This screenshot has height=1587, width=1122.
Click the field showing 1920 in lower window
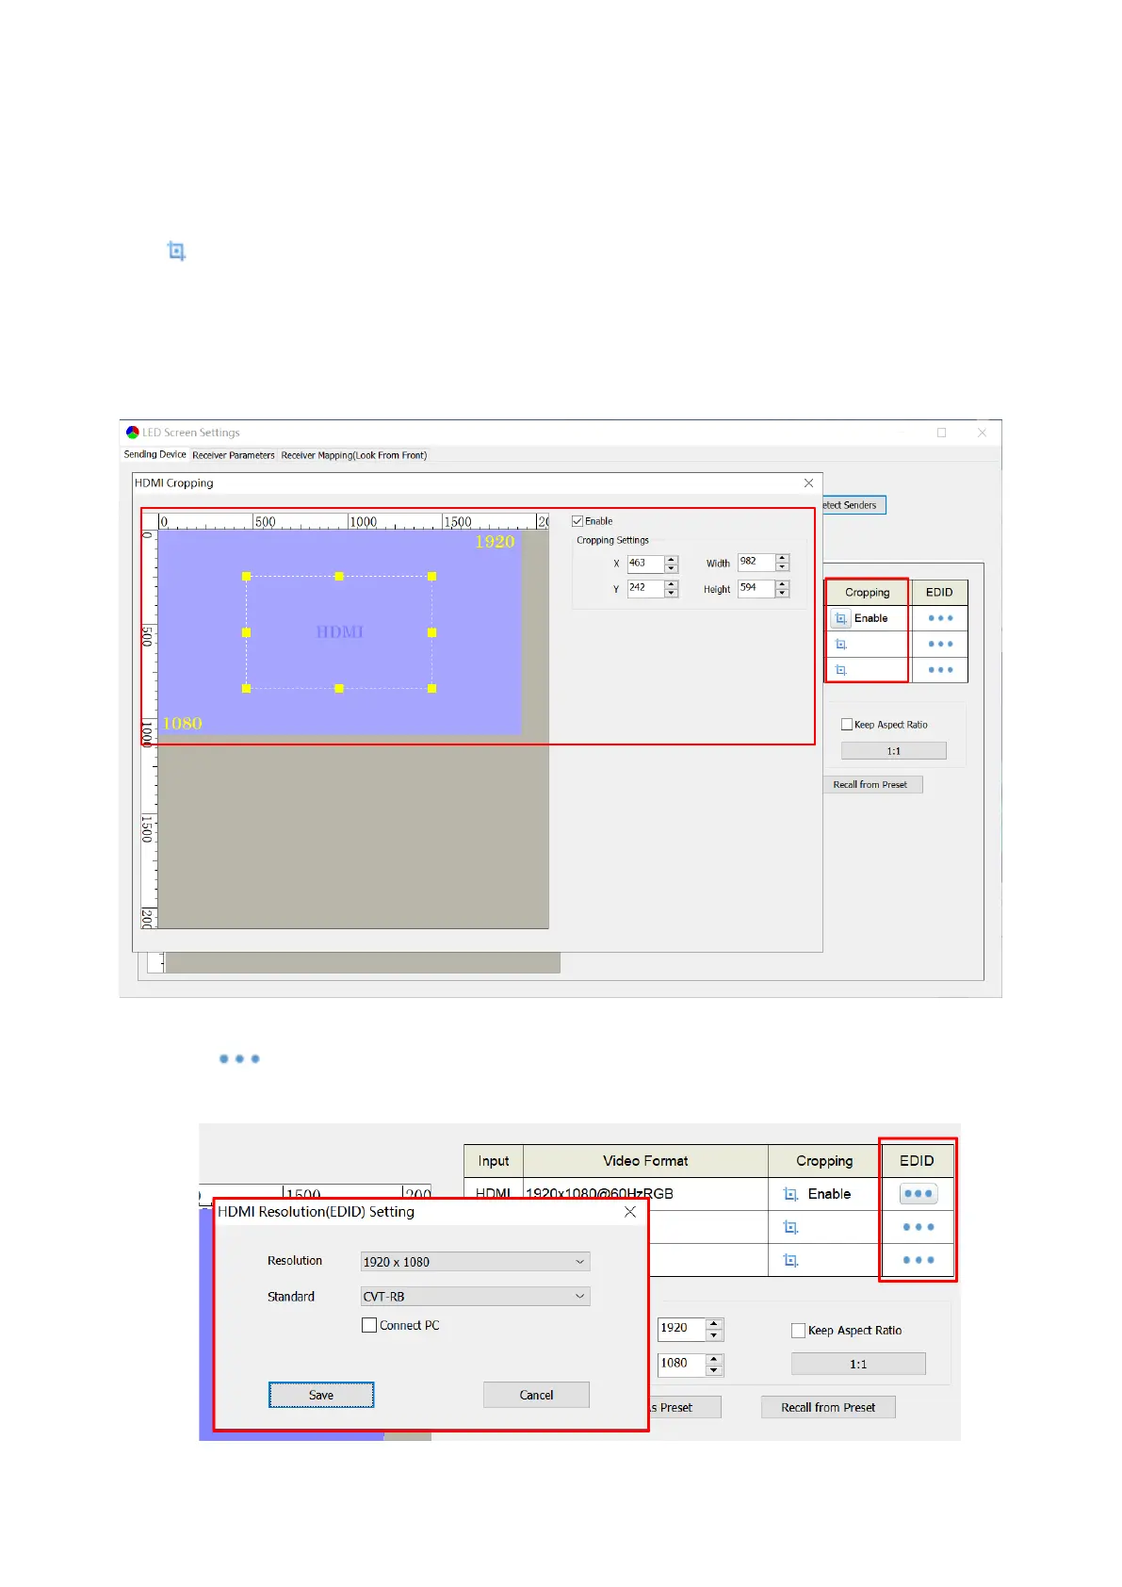[682, 1328]
